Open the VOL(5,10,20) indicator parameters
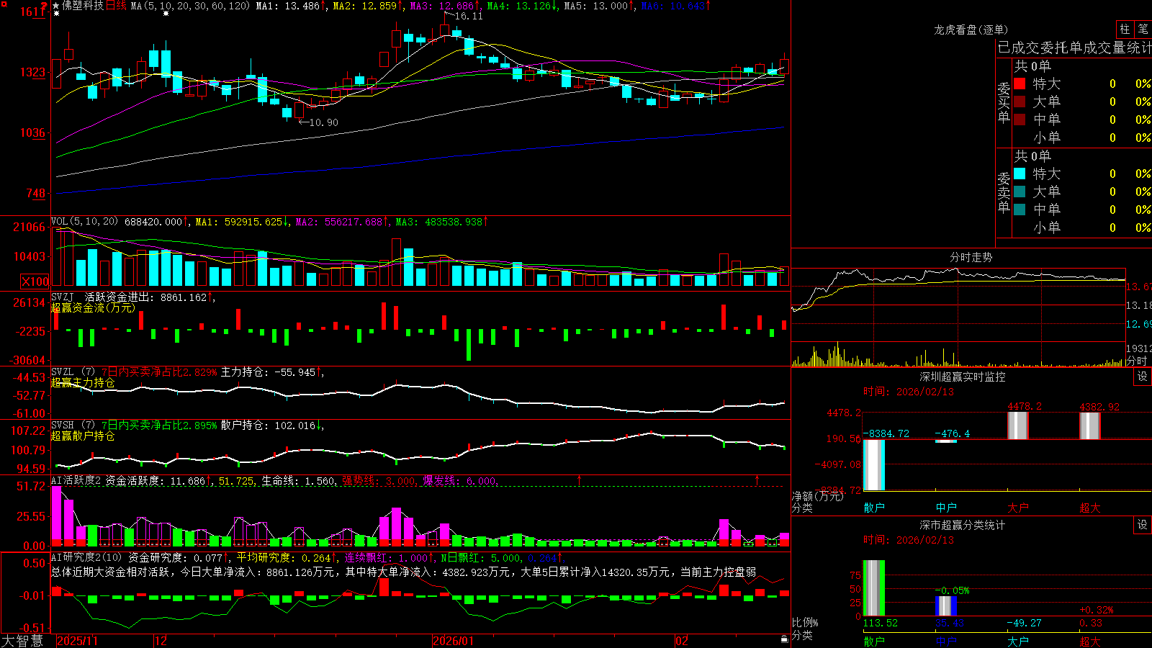The image size is (1152, 648). click(84, 222)
